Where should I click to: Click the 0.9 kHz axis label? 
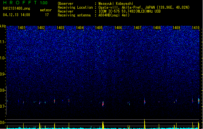tap(3, 74)
